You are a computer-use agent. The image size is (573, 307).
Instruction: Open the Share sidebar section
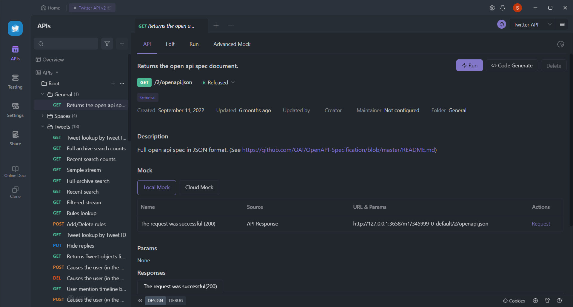click(15, 138)
